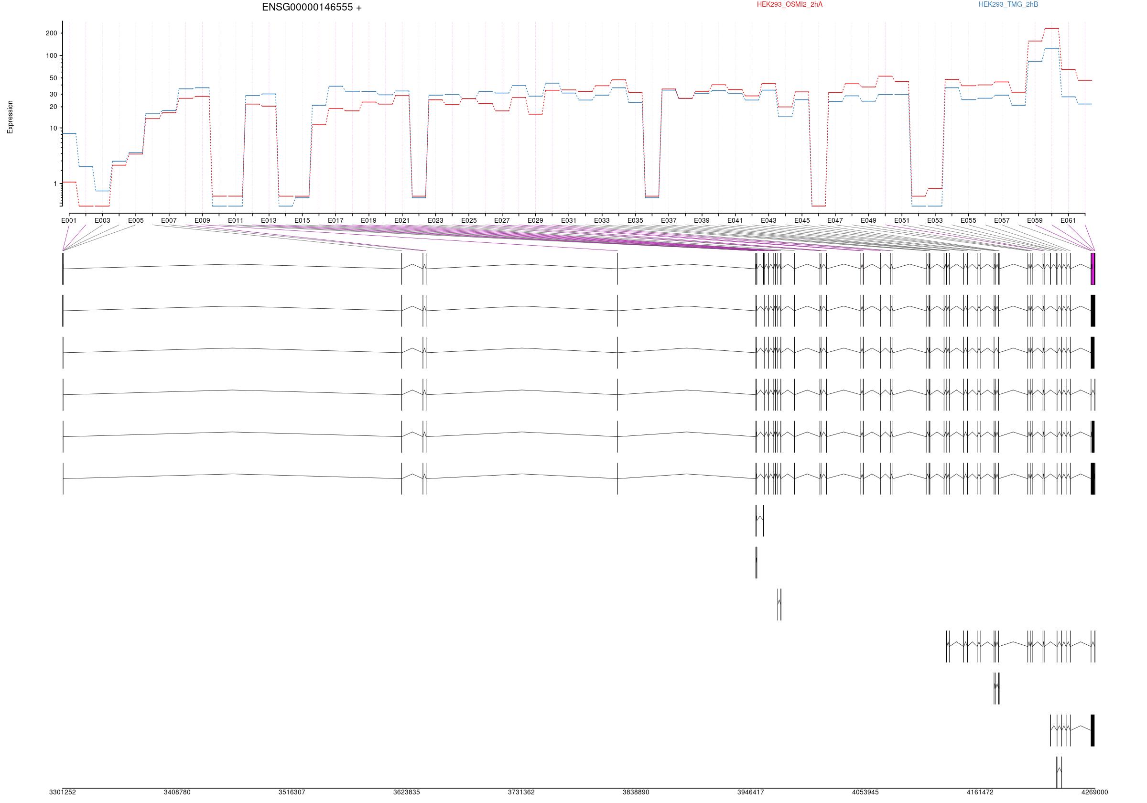This screenshot has width=1147, height=803.
Task: Click exon bin label E015
Action: coord(302,220)
